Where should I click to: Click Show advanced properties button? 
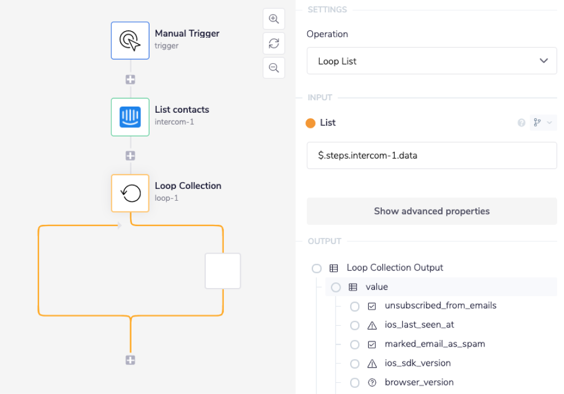click(431, 211)
